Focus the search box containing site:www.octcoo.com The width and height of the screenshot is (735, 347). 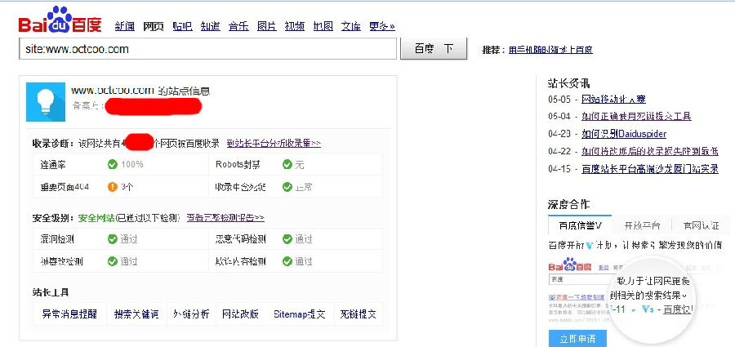[208, 49]
